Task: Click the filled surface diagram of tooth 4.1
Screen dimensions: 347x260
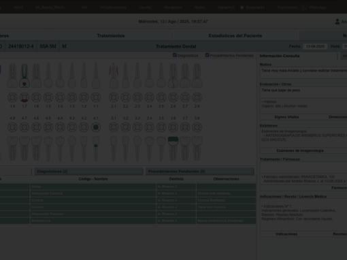Action: tap(96, 127)
